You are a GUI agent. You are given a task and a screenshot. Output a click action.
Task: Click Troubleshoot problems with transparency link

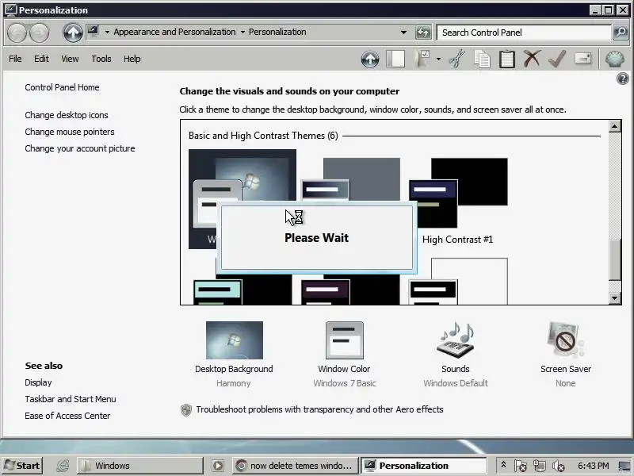click(x=319, y=409)
